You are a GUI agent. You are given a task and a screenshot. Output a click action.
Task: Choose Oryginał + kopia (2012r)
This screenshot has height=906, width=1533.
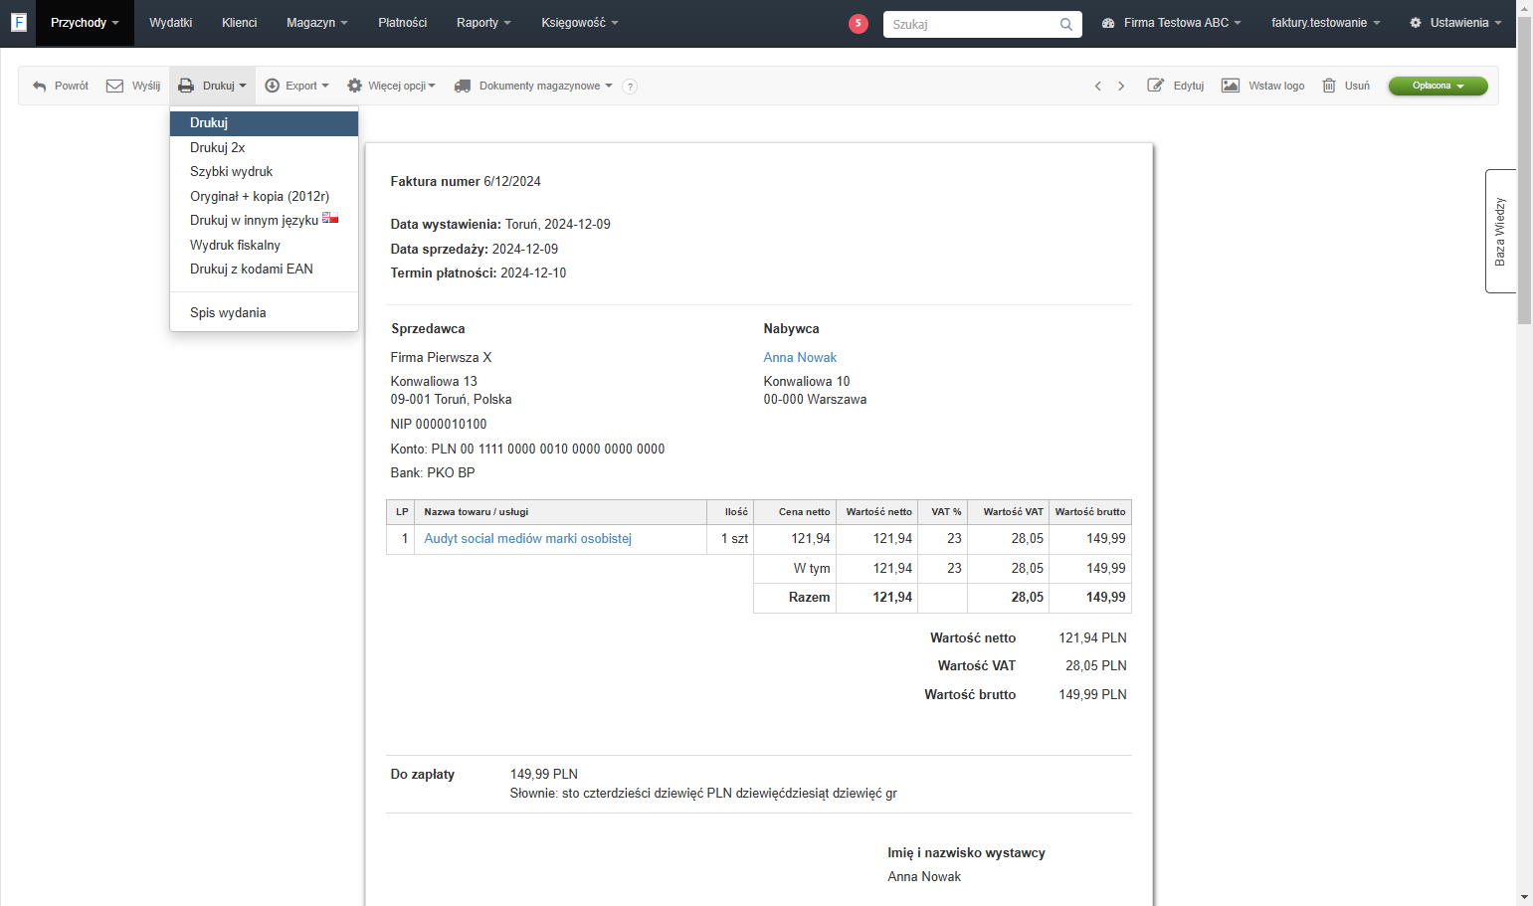click(x=264, y=196)
